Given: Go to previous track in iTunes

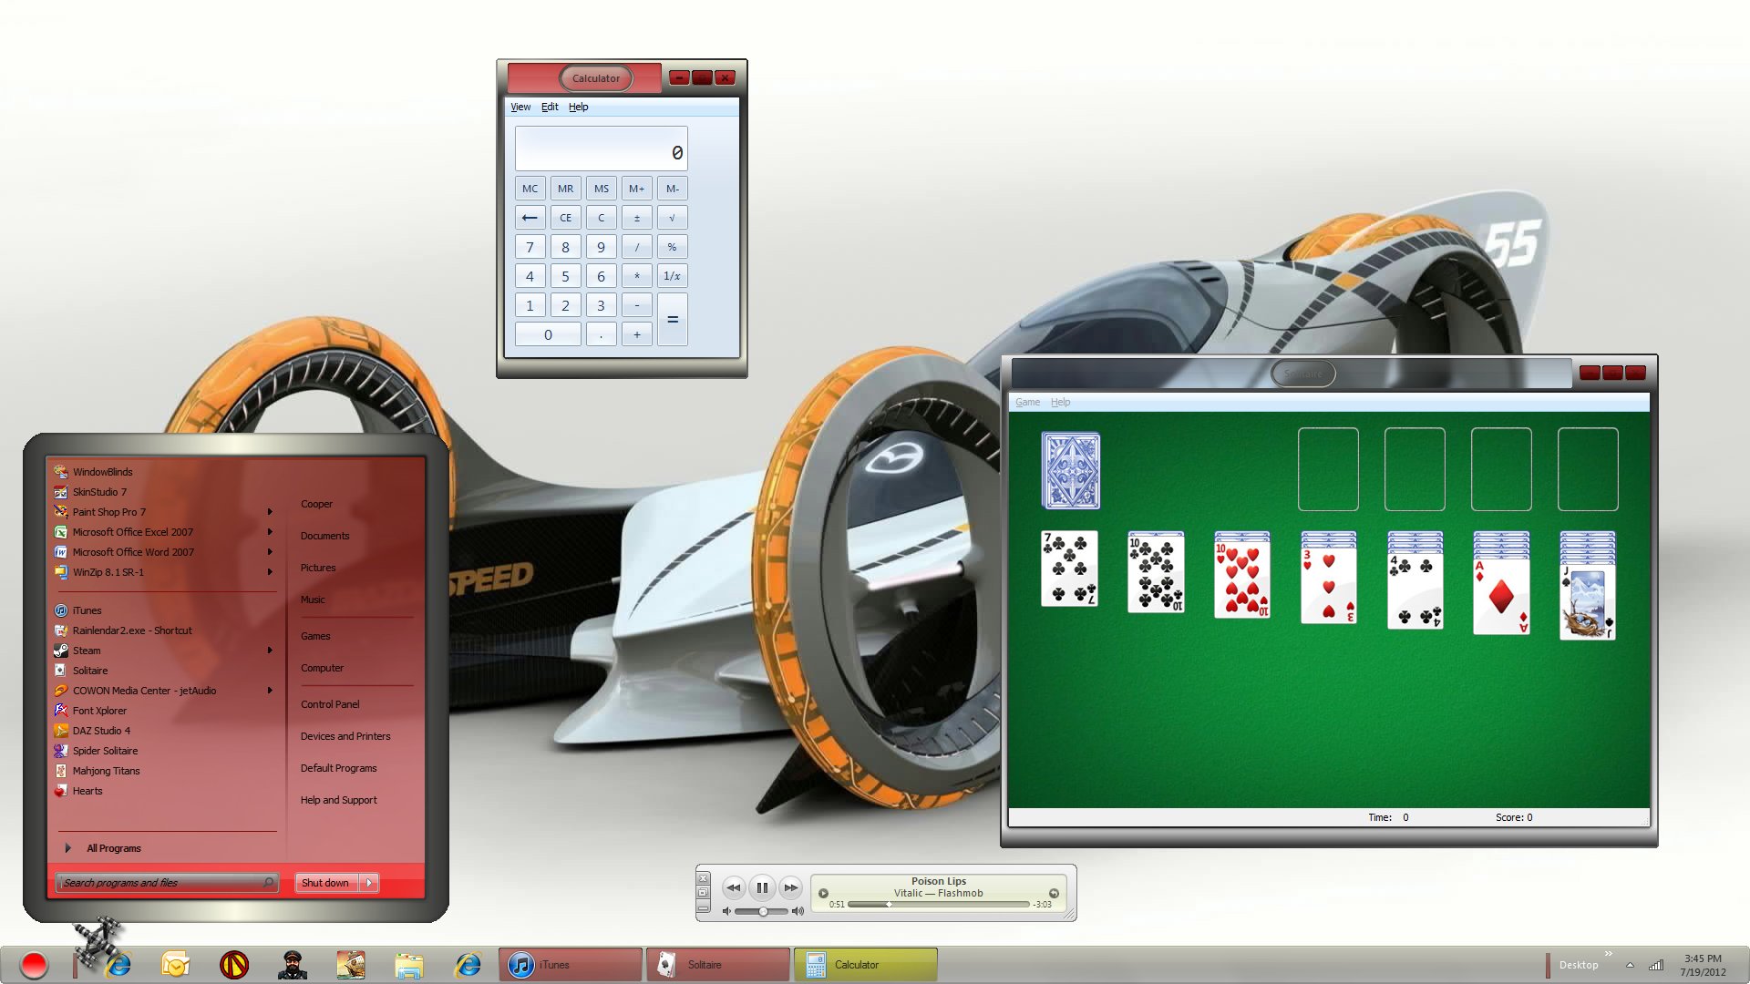Looking at the screenshot, I should [733, 887].
